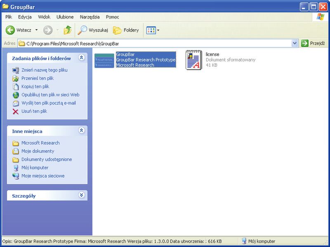Click the e-mail envelope icon

(16, 103)
